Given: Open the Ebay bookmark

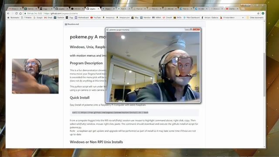Looking at the screenshot, I should click(x=135, y=17).
